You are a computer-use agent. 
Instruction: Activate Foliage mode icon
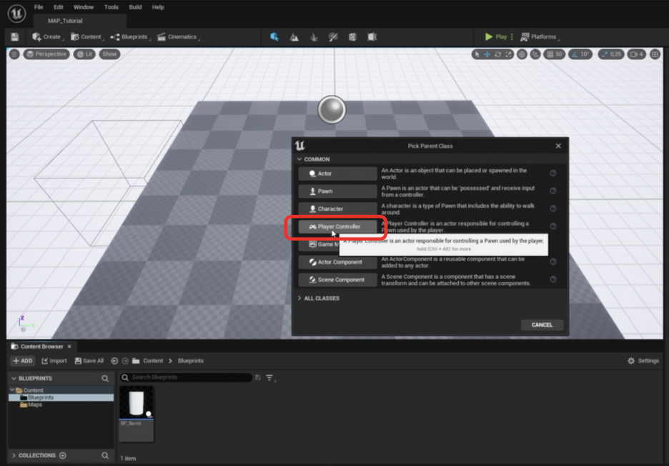click(314, 37)
